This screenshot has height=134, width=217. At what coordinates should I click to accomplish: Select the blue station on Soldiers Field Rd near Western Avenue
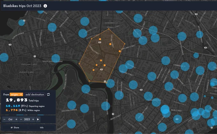point(106,106)
